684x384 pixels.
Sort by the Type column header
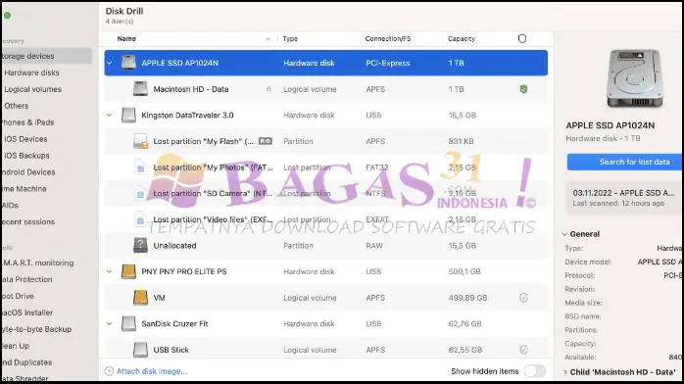[x=290, y=39]
